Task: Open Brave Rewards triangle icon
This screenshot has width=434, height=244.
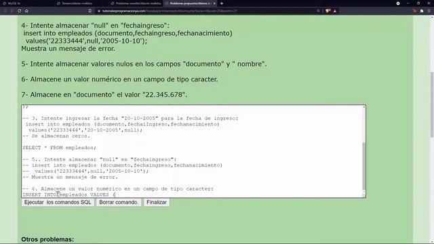Action: (x=335, y=11)
